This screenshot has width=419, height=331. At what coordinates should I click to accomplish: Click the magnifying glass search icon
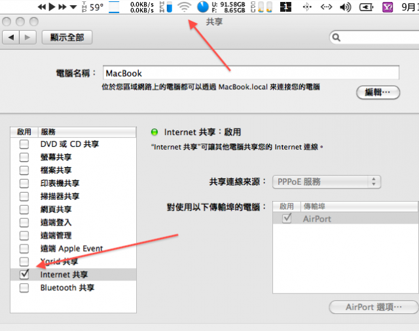(336, 37)
